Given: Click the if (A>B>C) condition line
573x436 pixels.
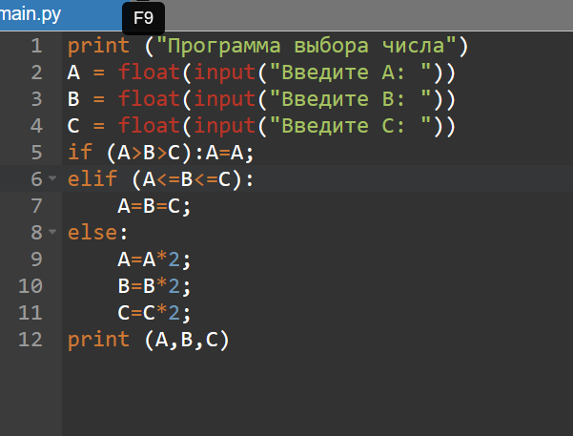Looking at the screenshot, I should pyautogui.click(x=160, y=152).
